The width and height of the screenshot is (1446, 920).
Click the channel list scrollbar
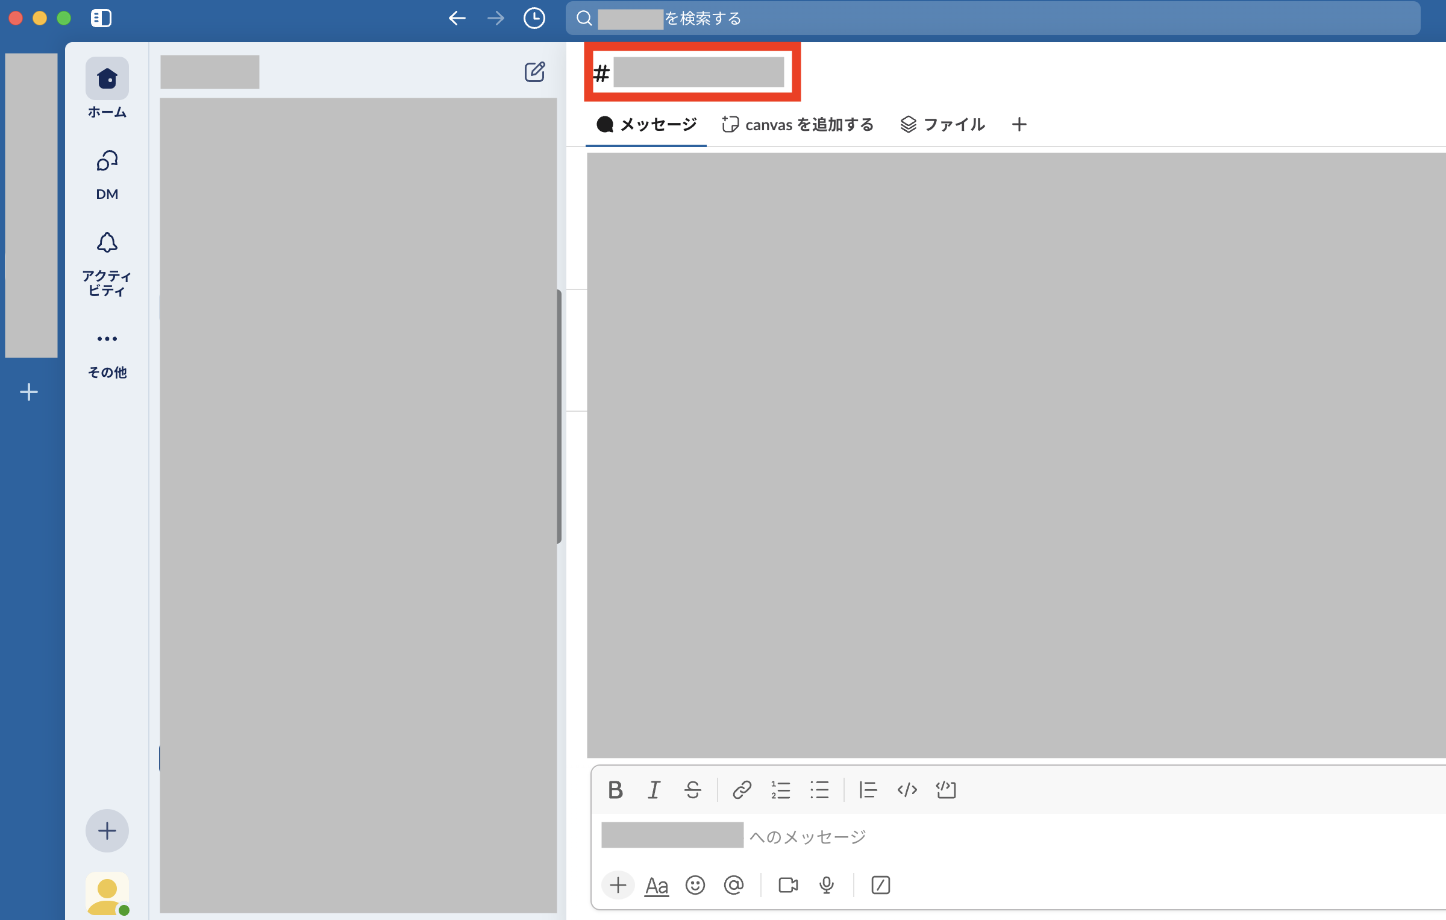tap(559, 417)
